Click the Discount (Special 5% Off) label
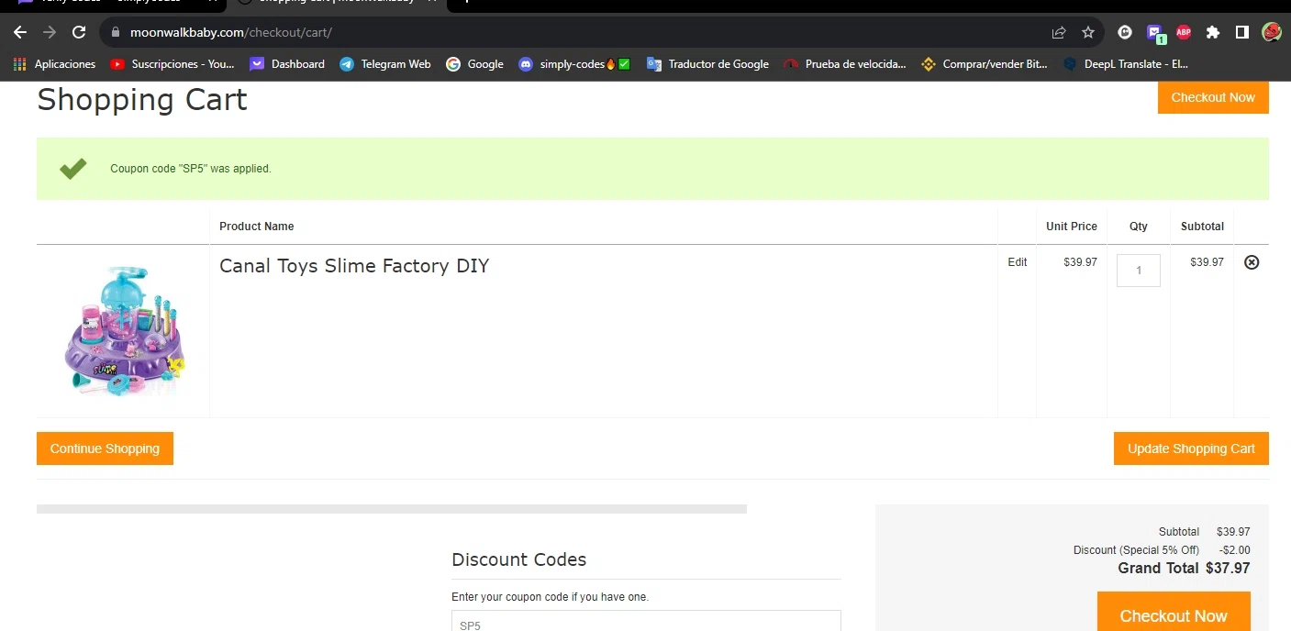This screenshot has width=1291, height=631. tap(1136, 550)
